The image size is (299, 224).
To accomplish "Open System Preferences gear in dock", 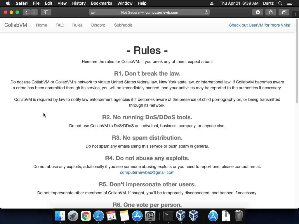I will [150, 216].
